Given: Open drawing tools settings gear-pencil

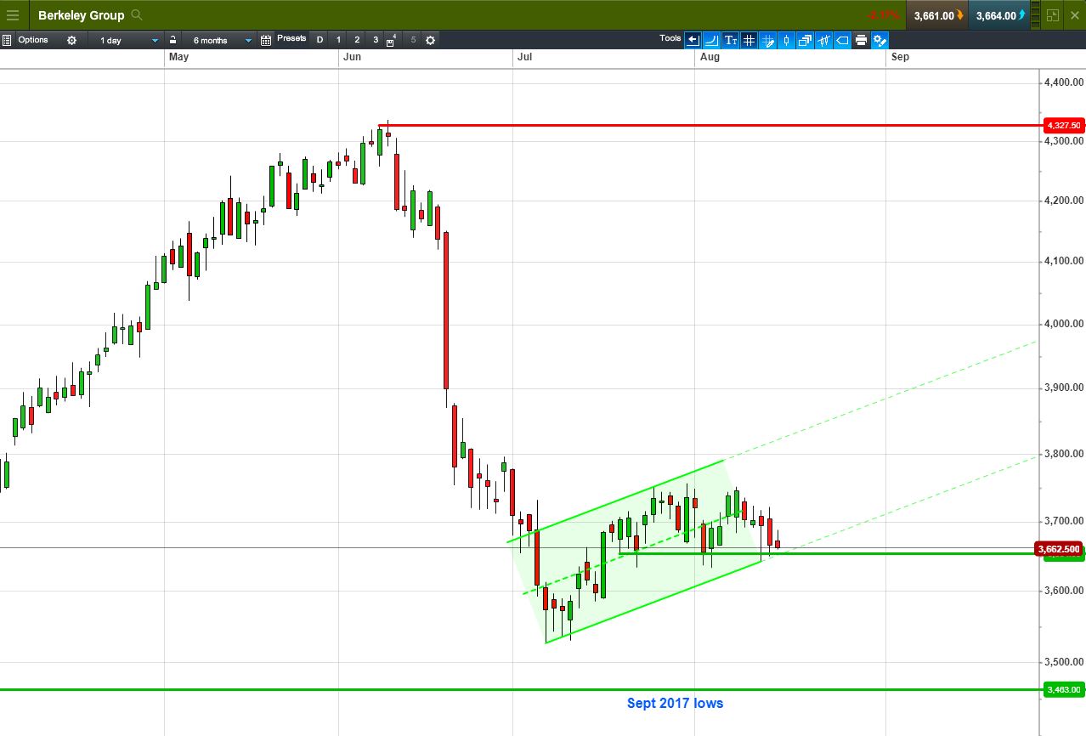Looking at the screenshot, I should point(880,40).
